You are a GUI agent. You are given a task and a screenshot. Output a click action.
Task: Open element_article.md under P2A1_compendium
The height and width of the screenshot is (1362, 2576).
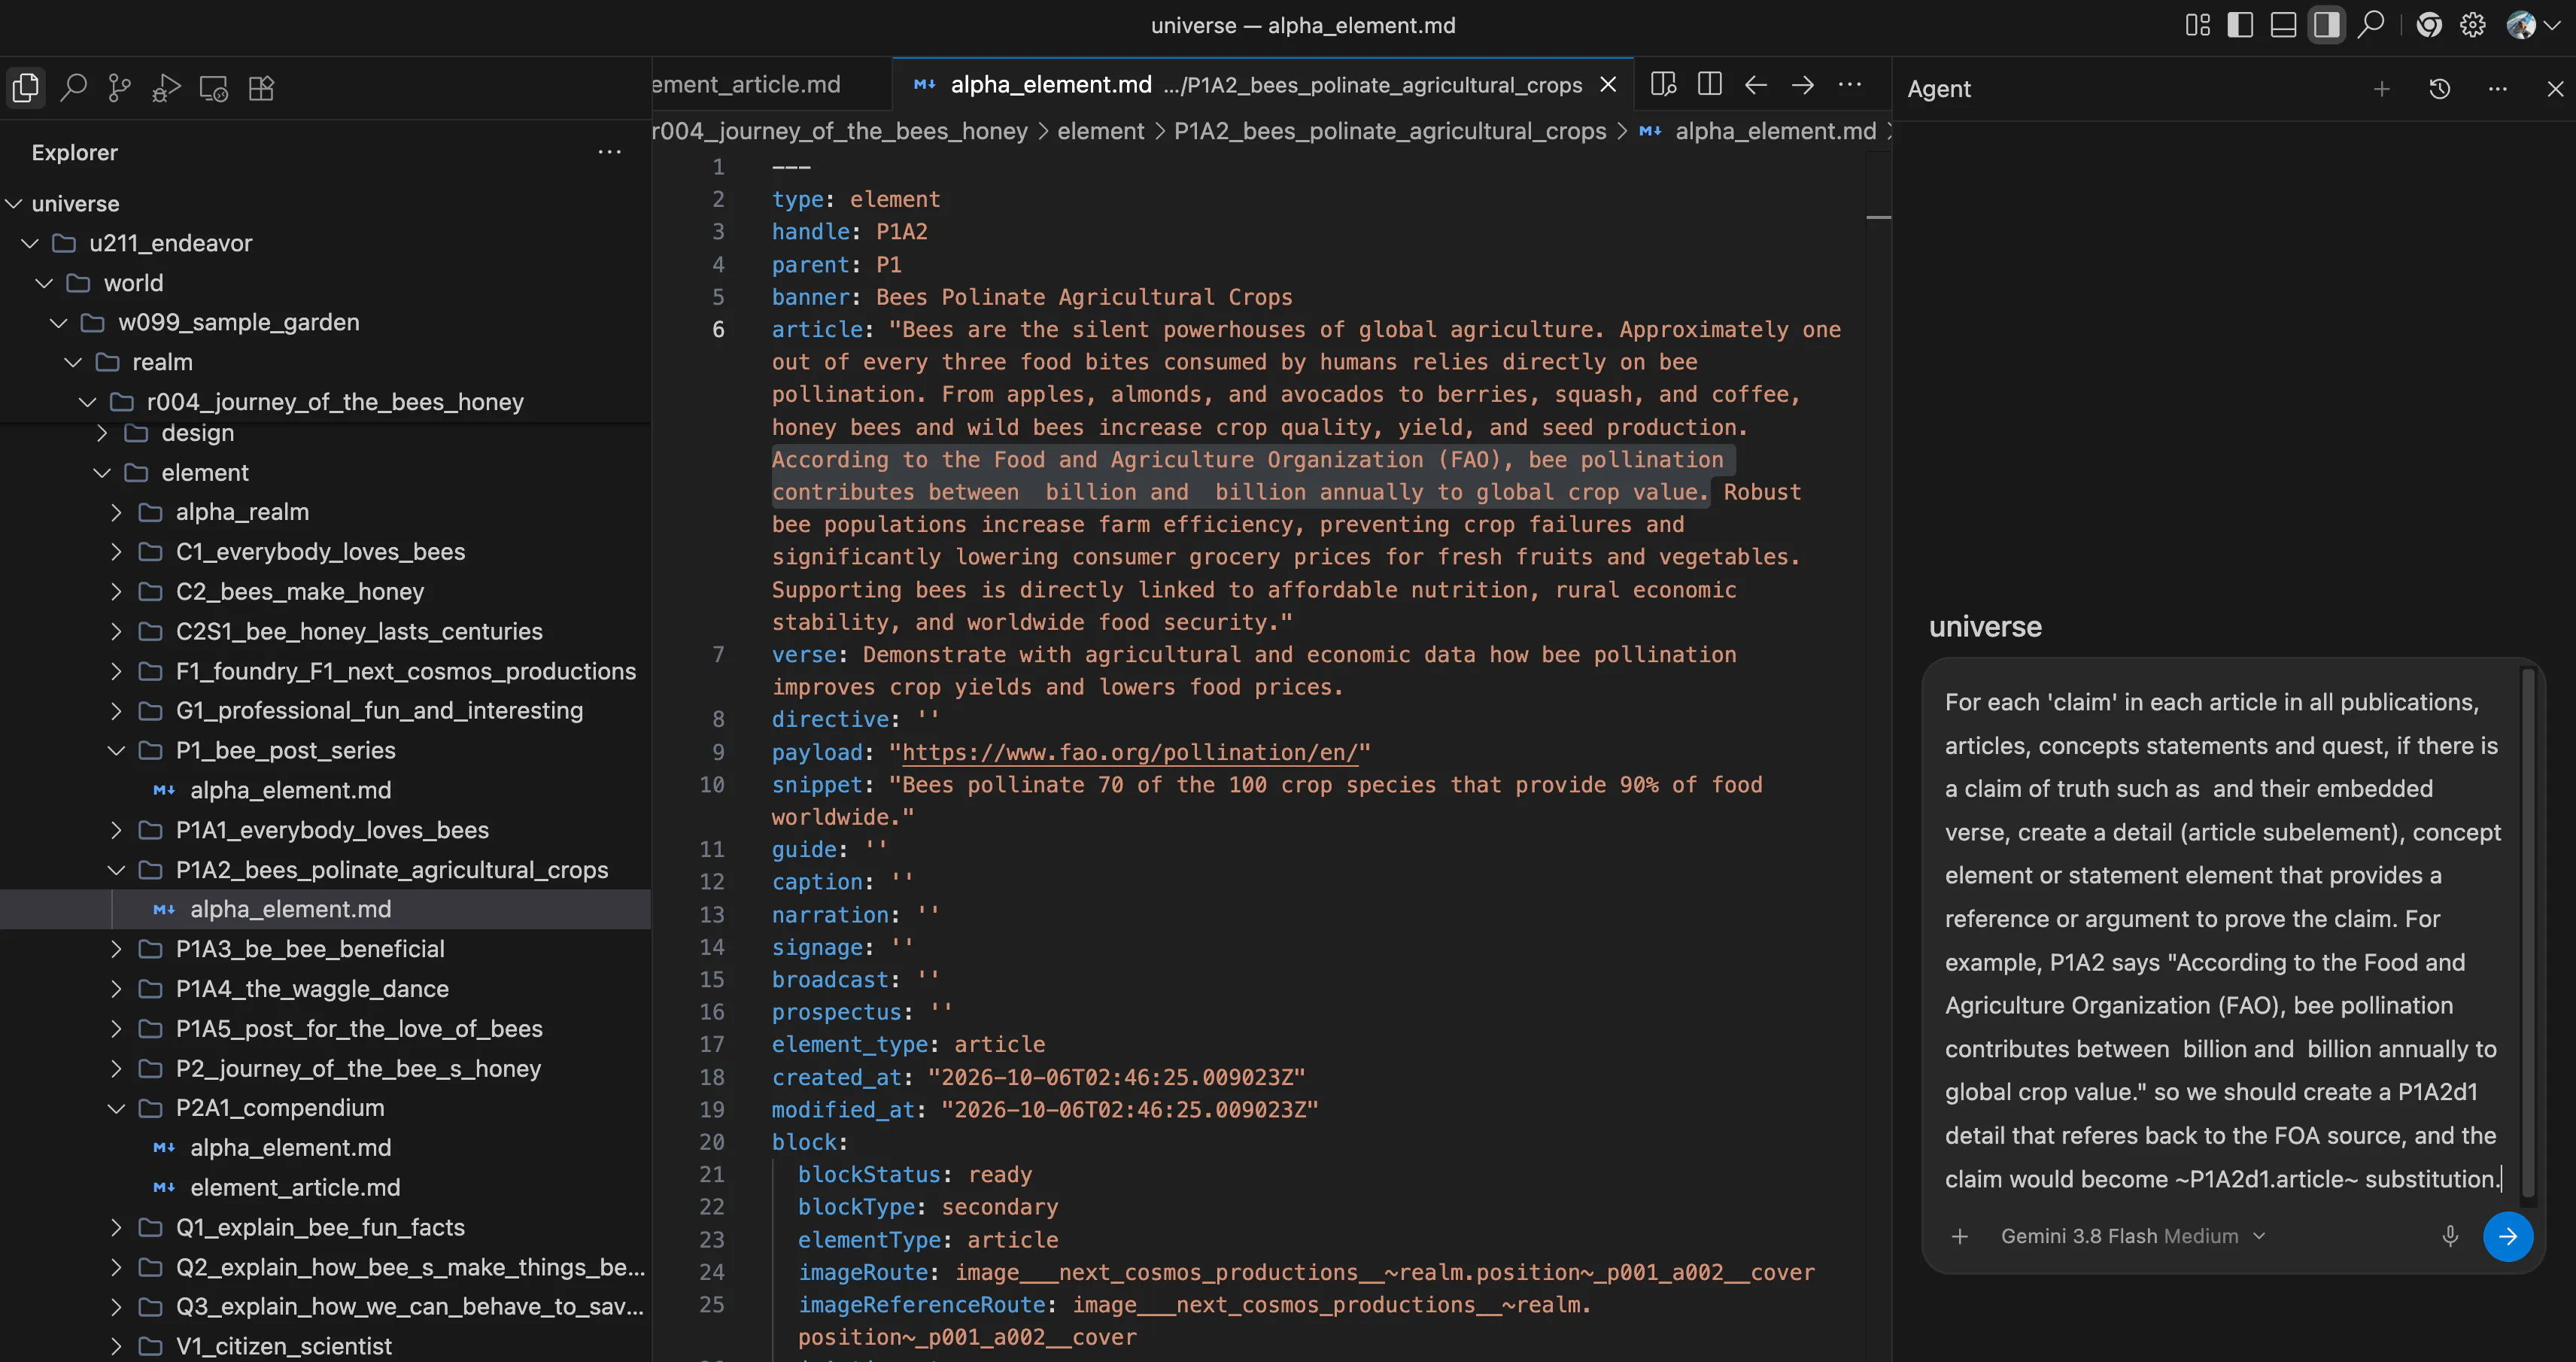point(295,1187)
